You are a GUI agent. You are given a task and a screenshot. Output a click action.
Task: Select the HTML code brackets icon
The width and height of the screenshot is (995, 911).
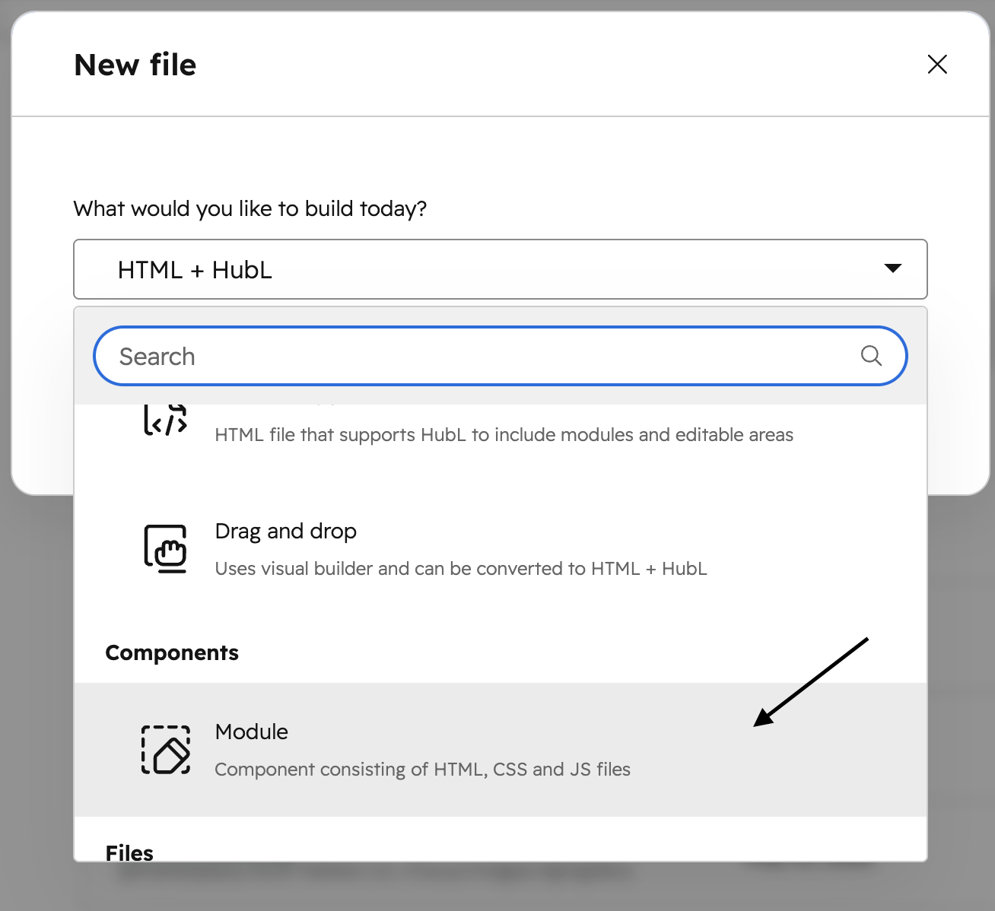(165, 421)
